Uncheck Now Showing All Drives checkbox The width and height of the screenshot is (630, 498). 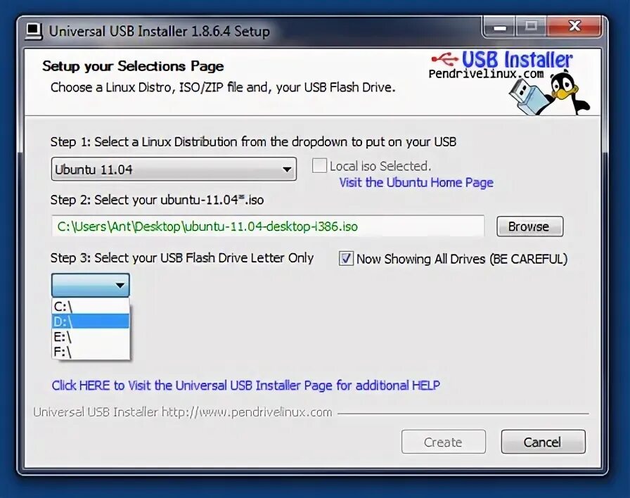click(x=346, y=258)
